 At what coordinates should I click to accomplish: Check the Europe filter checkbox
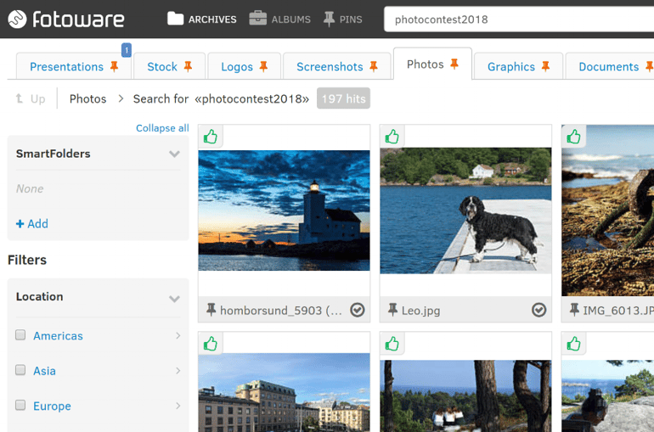click(20, 405)
